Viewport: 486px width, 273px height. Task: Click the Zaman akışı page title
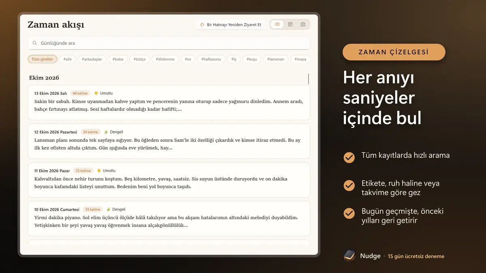pyautogui.click(x=56, y=25)
